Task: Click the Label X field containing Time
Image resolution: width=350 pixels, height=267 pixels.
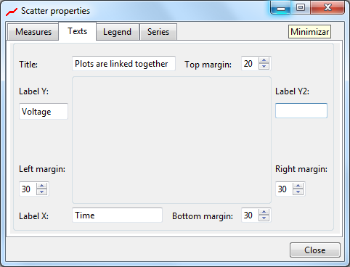Action: (117, 215)
